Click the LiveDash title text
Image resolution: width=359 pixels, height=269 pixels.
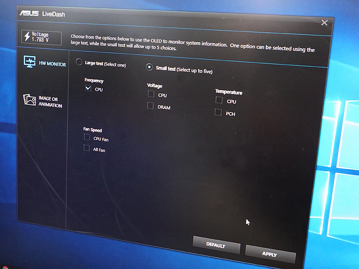(53, 14)
